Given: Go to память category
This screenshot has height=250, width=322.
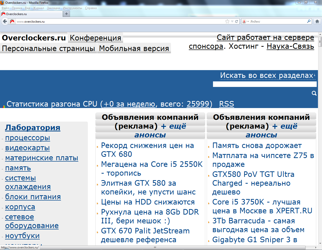Looking at the screenshot, I should point(18,168).
